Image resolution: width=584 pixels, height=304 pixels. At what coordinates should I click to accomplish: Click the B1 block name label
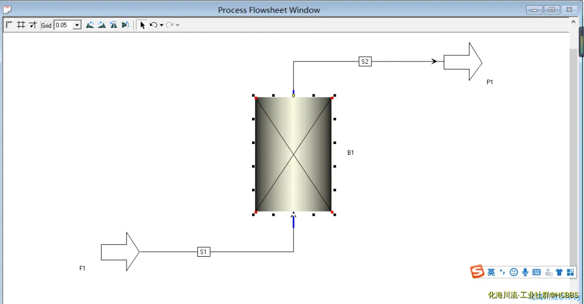351,153
